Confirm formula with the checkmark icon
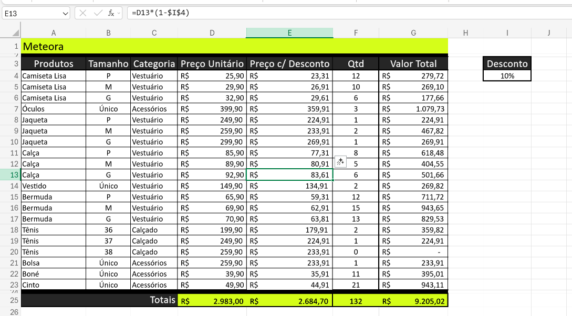The height and width of the screenshot is (316, 572). (98, 13)
